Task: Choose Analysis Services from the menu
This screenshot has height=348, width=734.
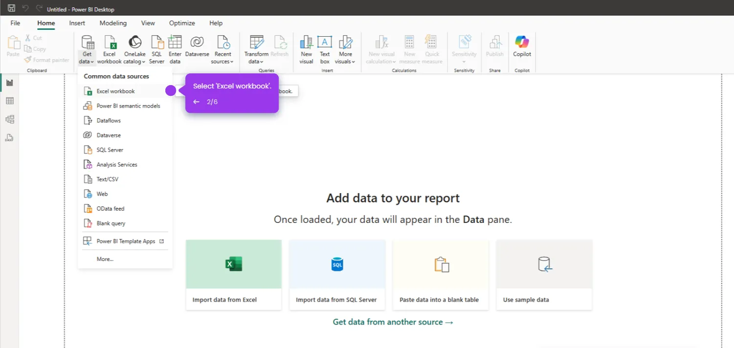Action: (125, 164)
